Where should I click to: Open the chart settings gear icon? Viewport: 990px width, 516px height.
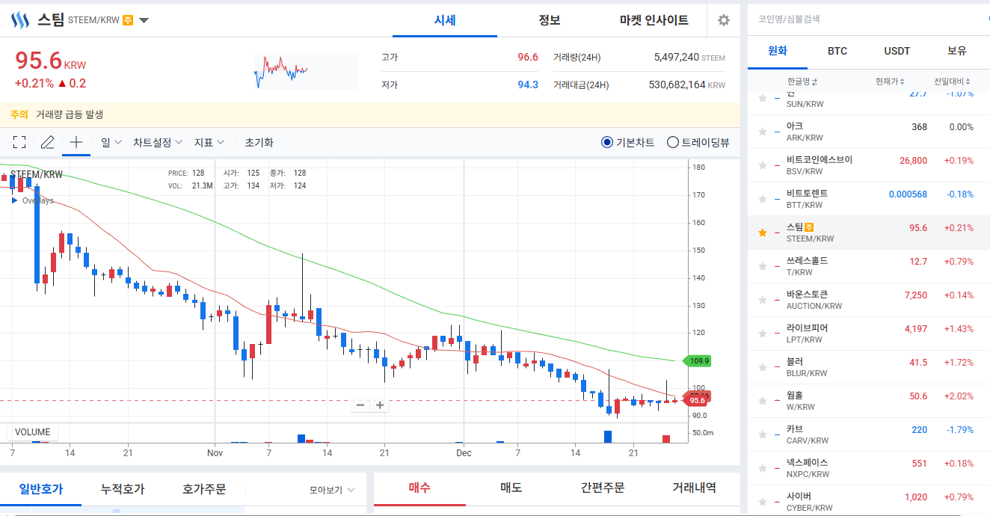click(x=723, y=20)
